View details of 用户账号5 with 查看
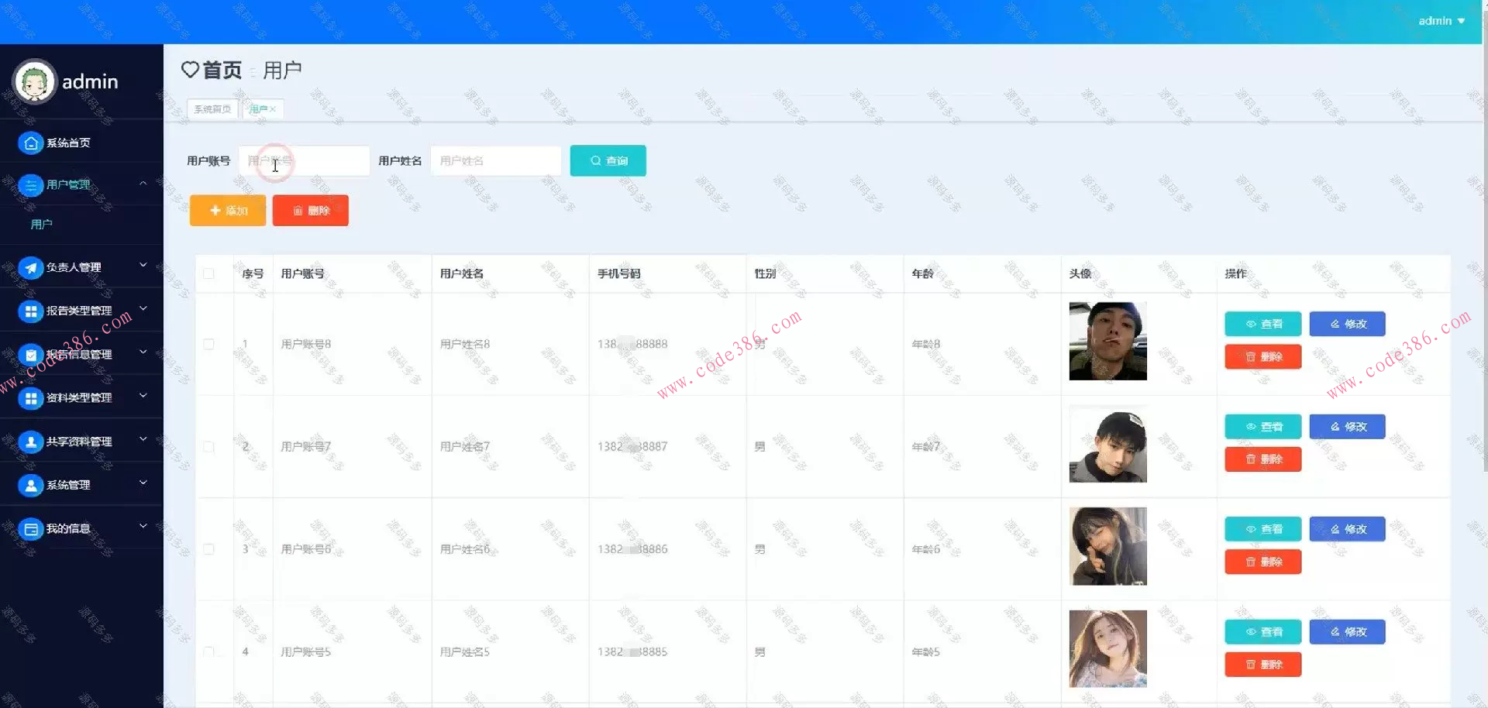Screen dimensions: 1488x708 [x=1263, y=632]
